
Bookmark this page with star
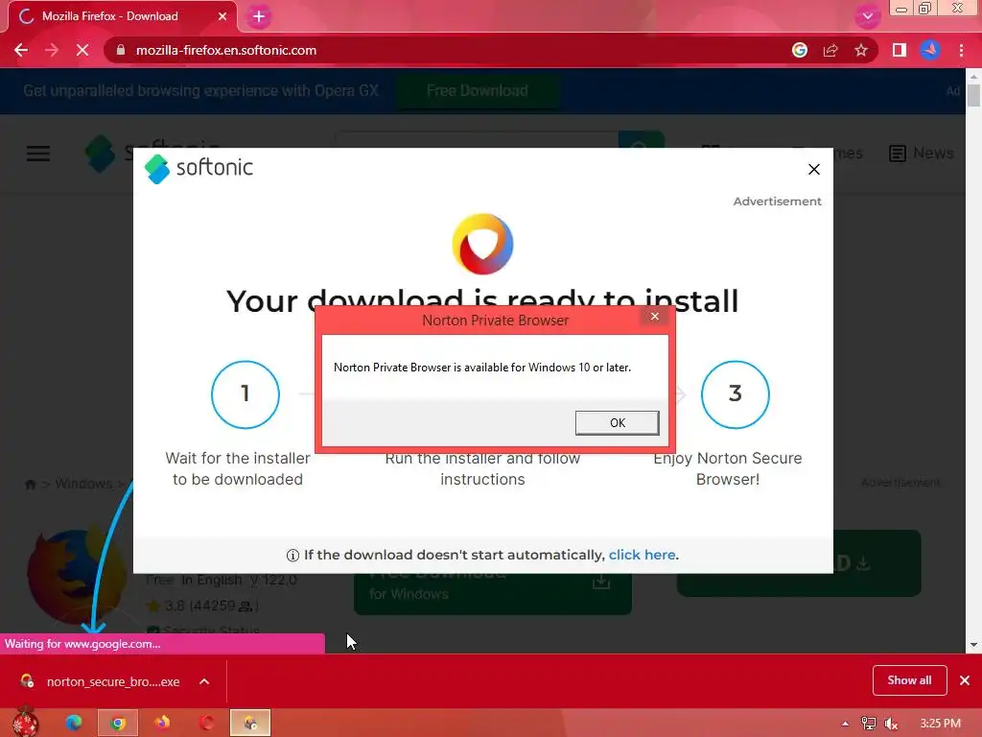click(x=861, y=50)
